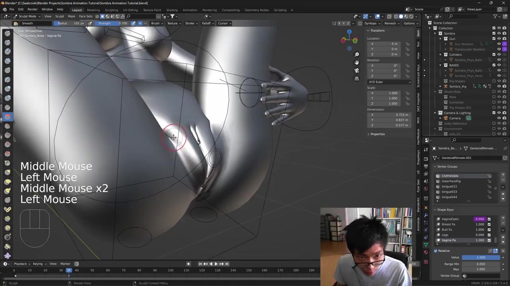Image resolution: width=510 pixels, height=286 pixels.
Task: Disable the Breast fix shape key checkbox
Action: click(x=489, y=224)
